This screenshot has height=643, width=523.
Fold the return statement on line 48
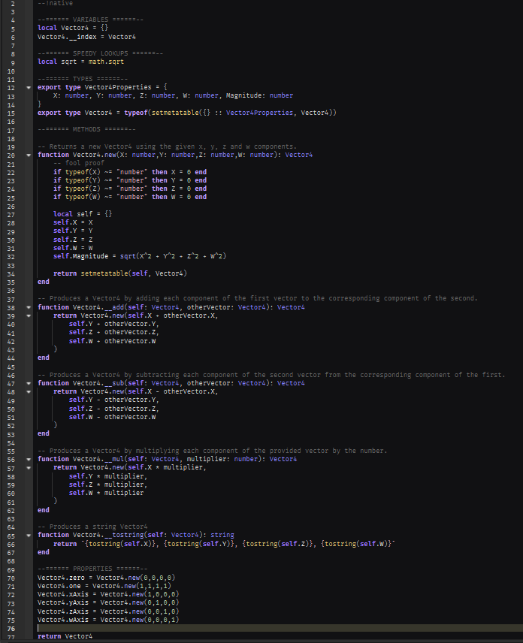coord(29,391)
